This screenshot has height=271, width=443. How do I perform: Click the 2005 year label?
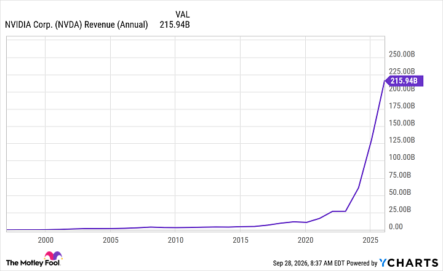111,240
